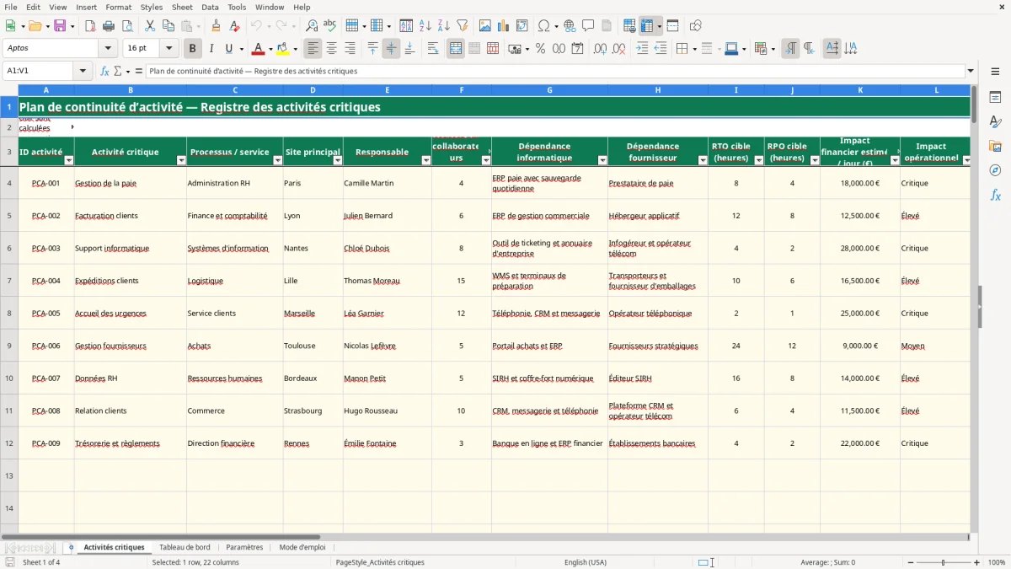This screenshot has width=1011, height=569.
Task: Click the formula input line
Action: [x=556, y=71]
